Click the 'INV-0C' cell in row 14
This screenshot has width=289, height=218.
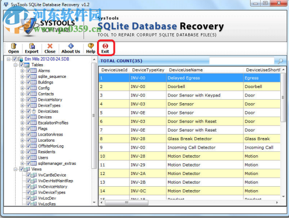(x=148, y=191)
